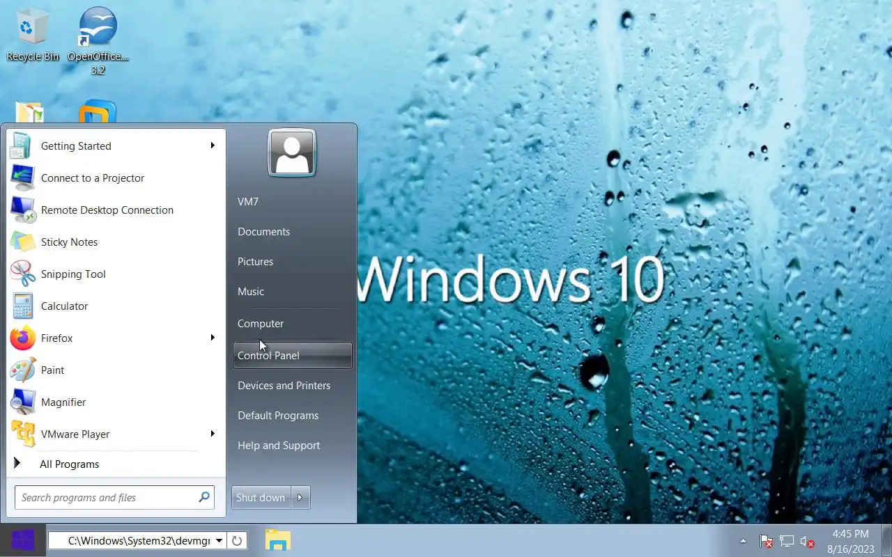The width and height of the screenshot is (892, 557).
Task: Select the OpenOffice 3.2 desktop icon
Action: (98, 40)
